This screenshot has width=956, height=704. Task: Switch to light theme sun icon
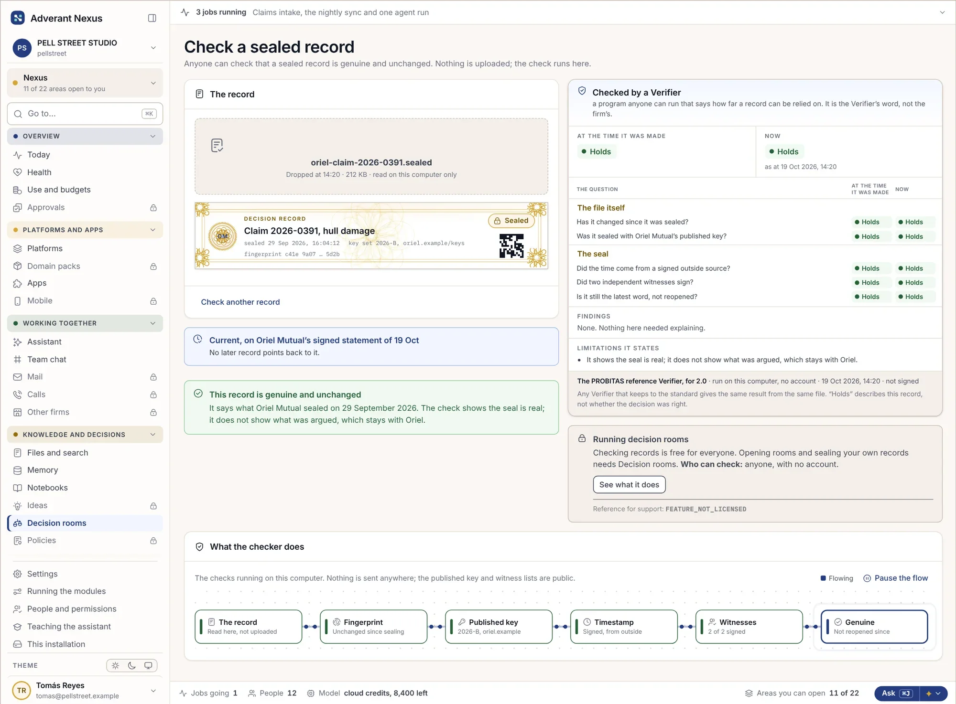(x=116, y=665)
